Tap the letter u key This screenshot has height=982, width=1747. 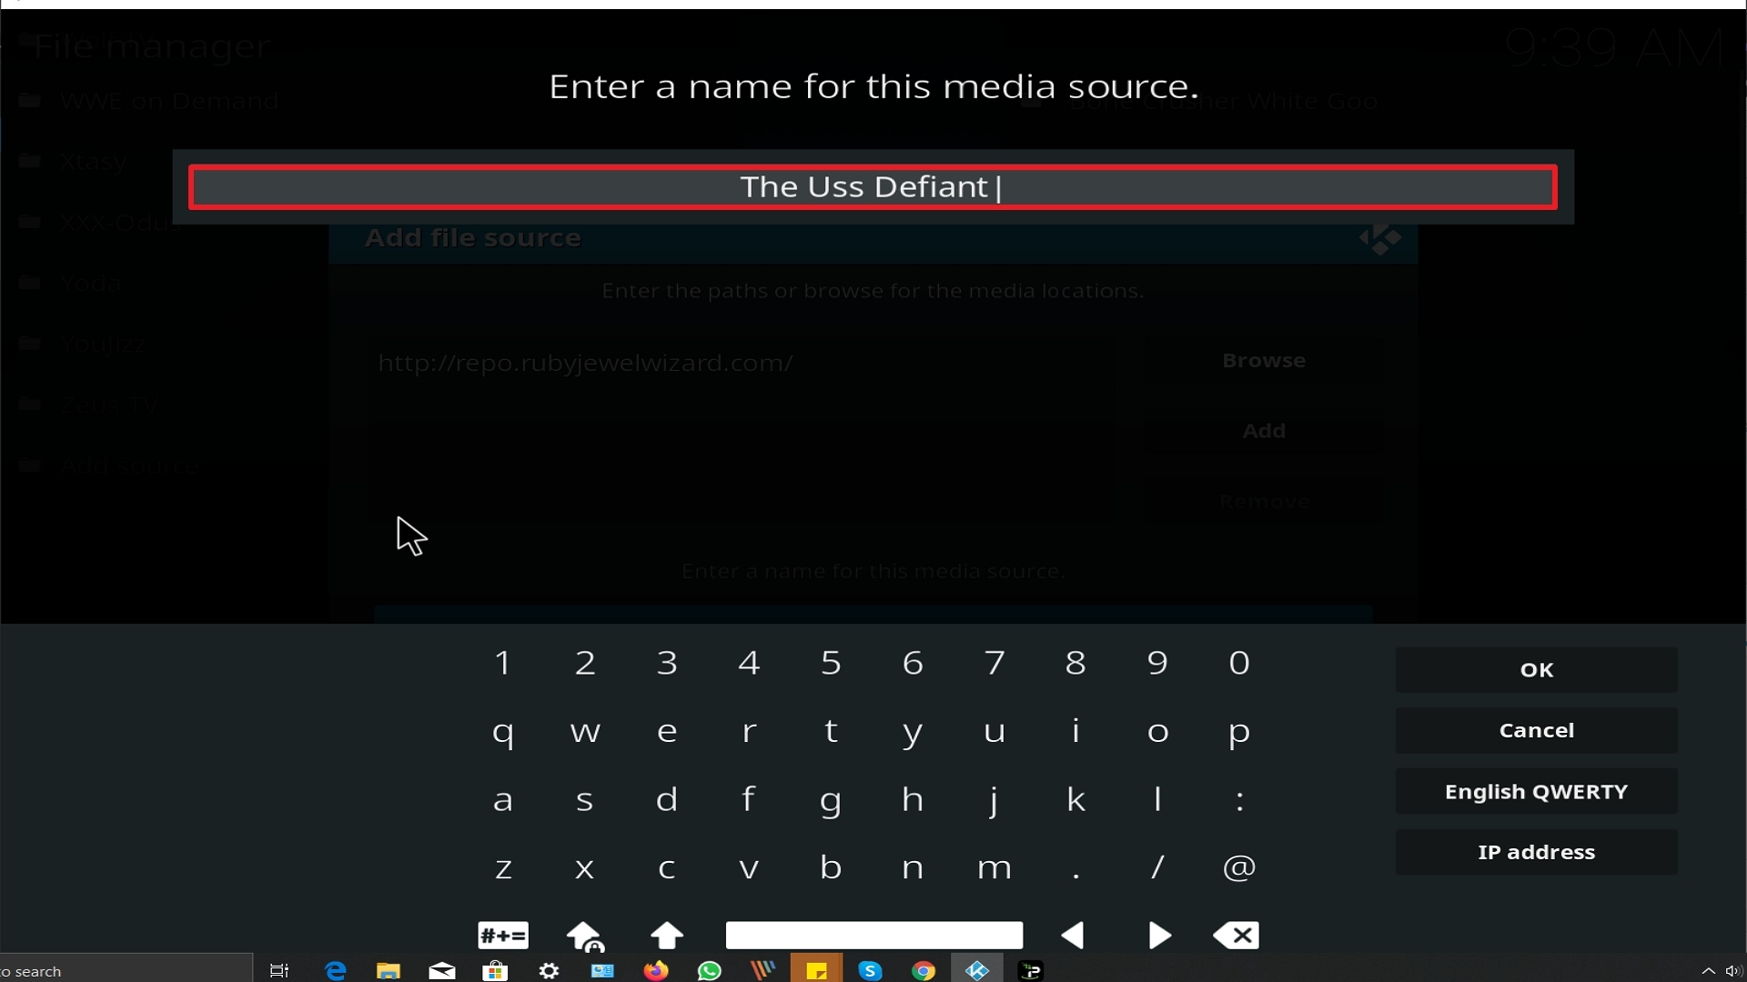(995, 732)
